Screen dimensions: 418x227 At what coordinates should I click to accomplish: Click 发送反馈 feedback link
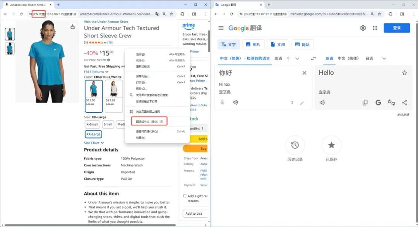point(403,115)
